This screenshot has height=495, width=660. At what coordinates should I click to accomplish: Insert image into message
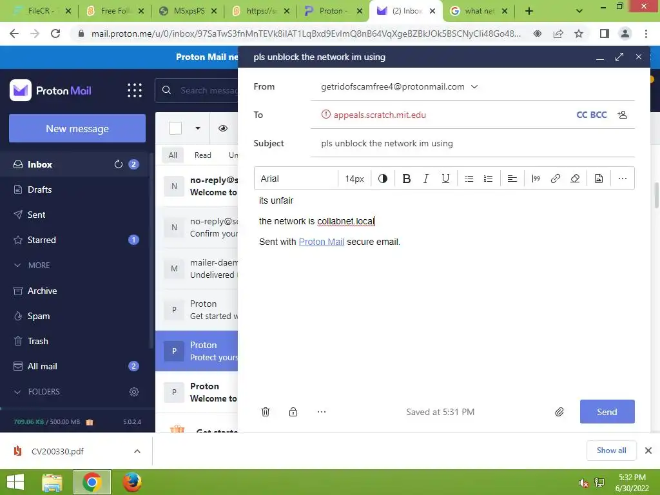tap(599, 179)
